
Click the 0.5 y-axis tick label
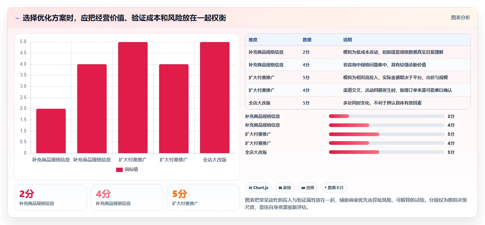[x=23, y=142]
